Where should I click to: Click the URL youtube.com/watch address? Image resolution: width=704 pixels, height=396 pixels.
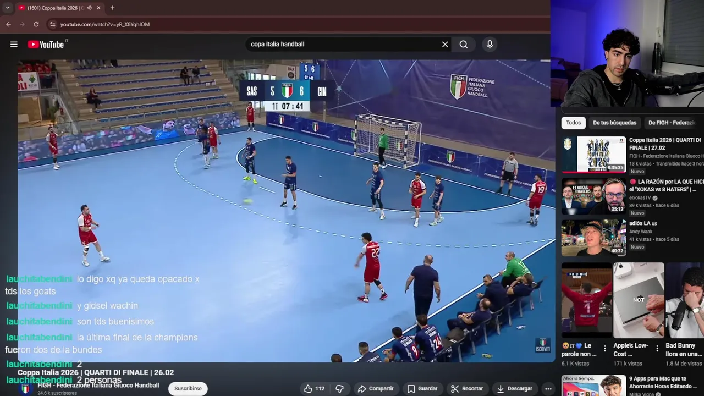(105, 25)
